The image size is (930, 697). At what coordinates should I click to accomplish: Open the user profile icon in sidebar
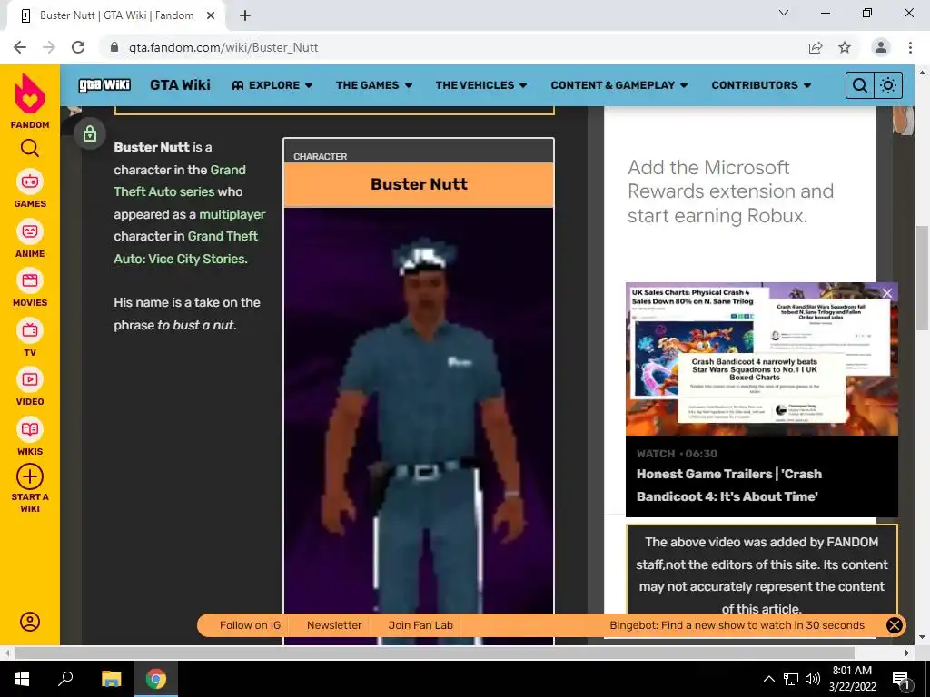click(30, 621)
